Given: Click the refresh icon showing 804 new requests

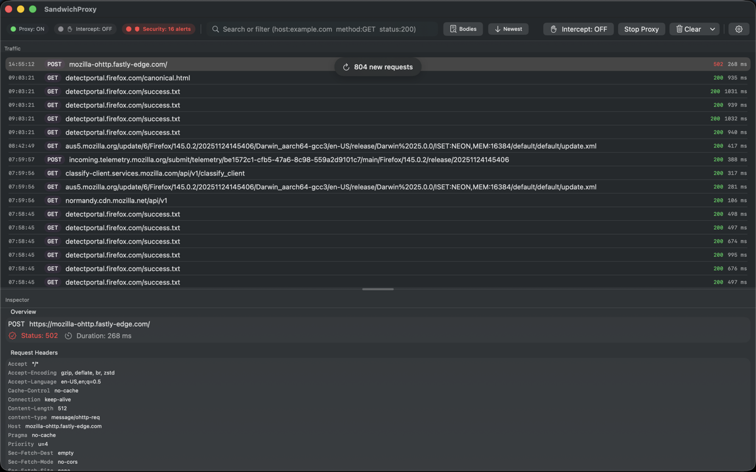Looking at the screenshot, I should click(345, 67).
